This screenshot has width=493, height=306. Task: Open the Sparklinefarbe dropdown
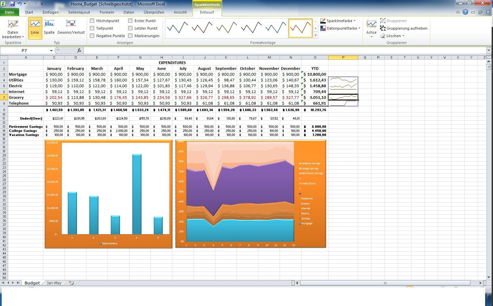click(x=338, y=21)
